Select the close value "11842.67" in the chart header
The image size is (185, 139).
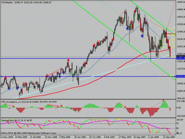tap(47, 2)
